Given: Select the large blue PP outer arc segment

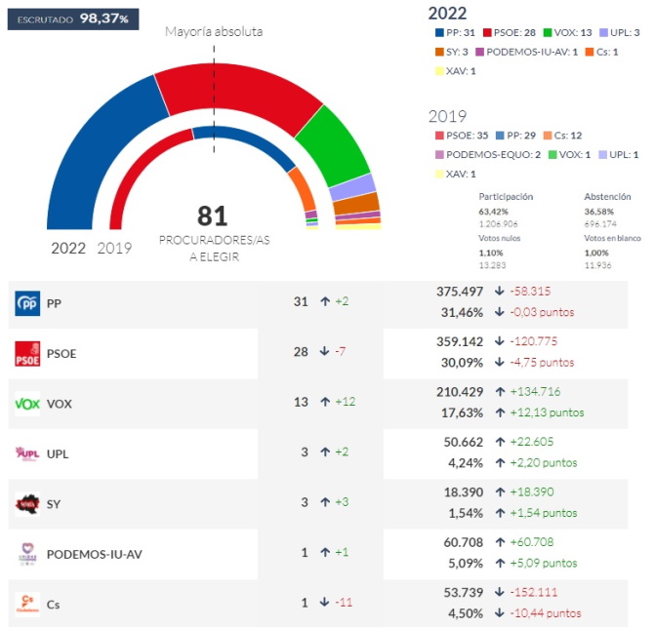Looking at the screenshot, I should click(x=98, y=146).
